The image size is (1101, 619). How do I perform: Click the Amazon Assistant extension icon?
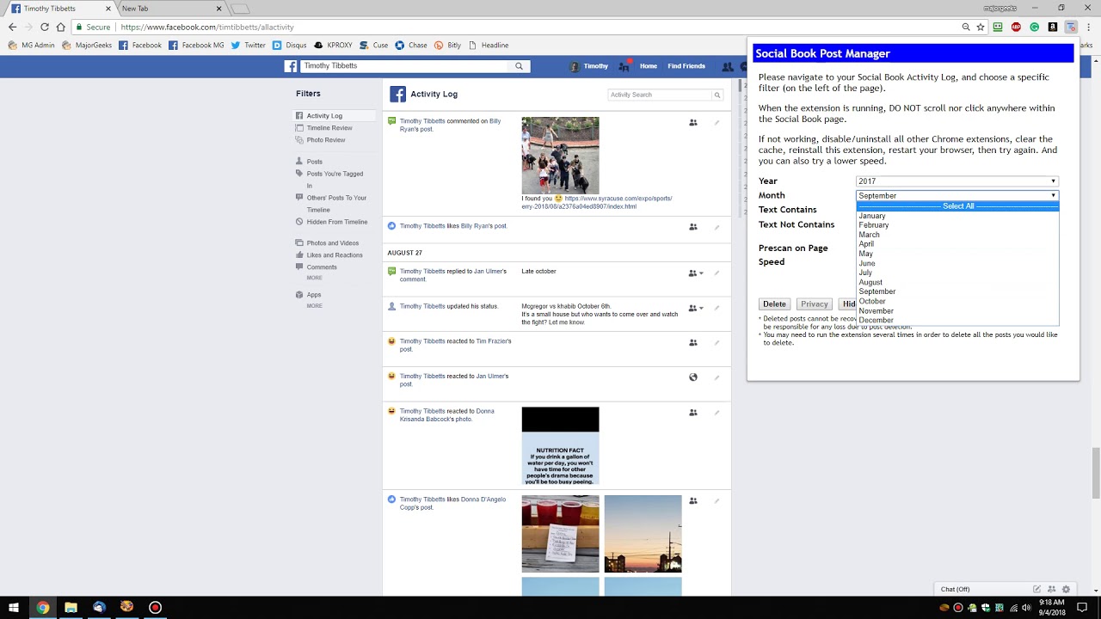[1053, 27]
